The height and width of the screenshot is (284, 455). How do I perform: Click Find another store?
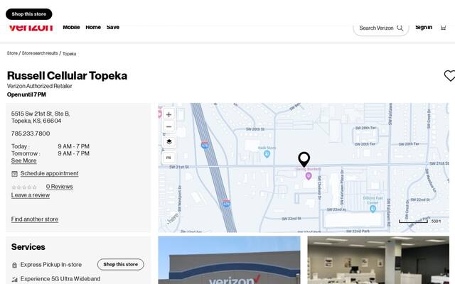pos(35,219)
